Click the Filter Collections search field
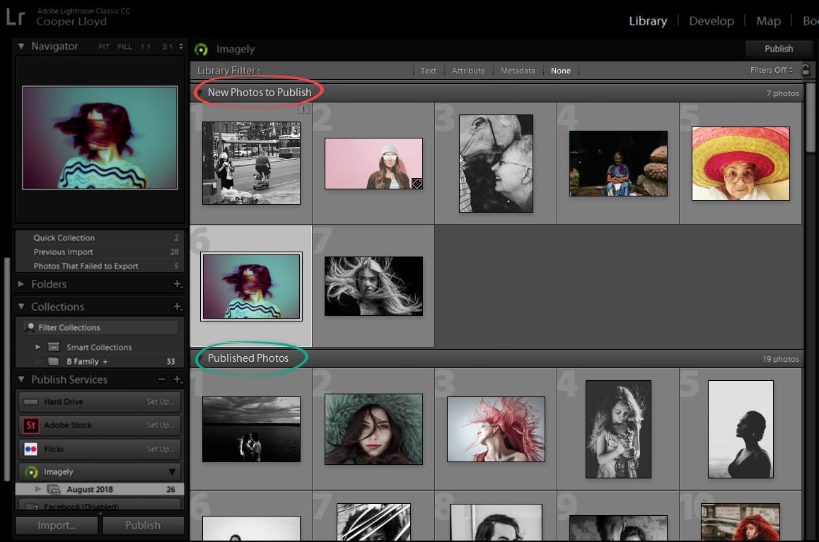 click(100, 327)
